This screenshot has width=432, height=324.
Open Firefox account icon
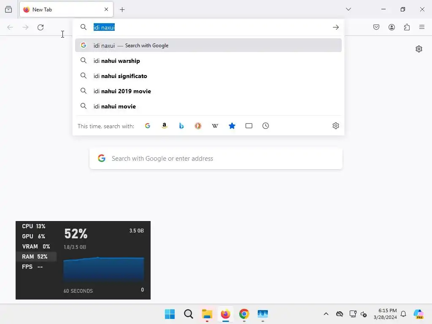point(391,27)
